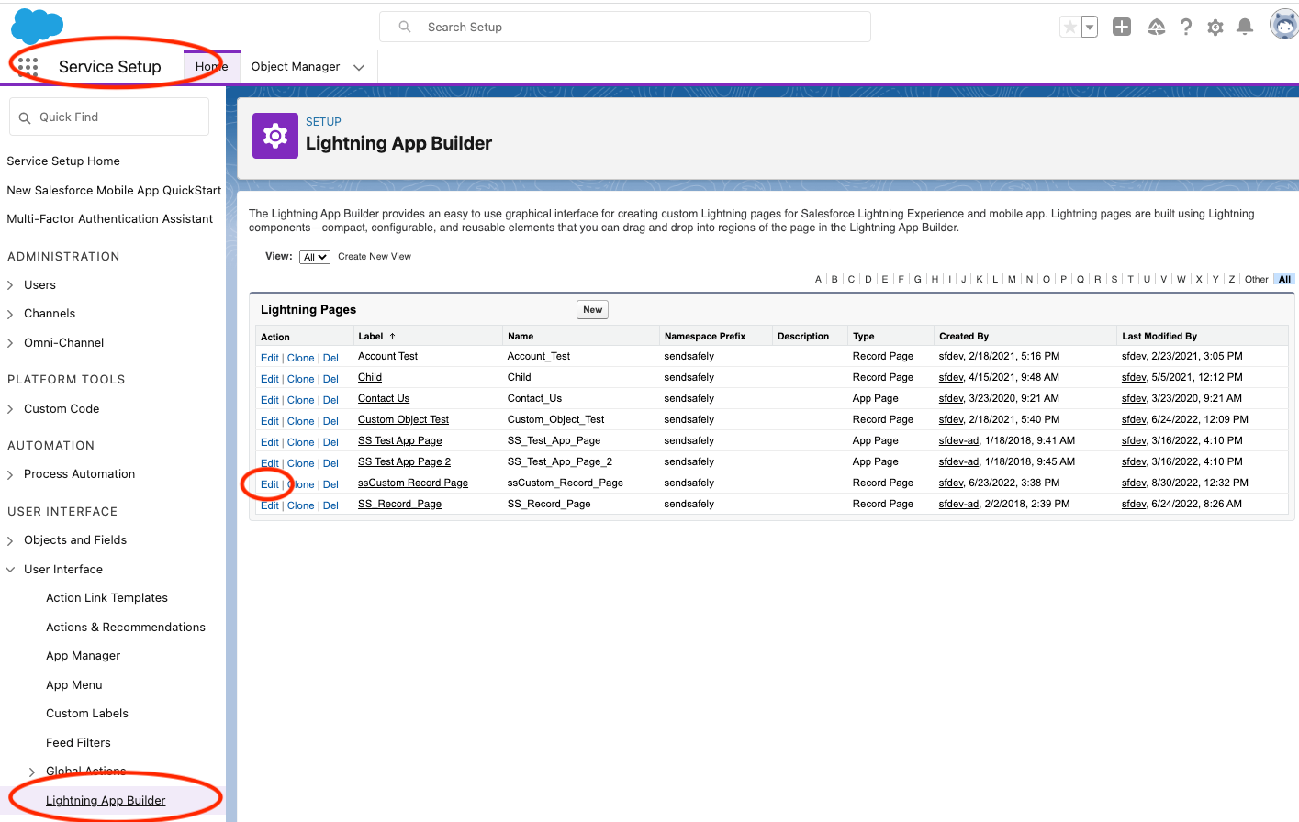The image size is (1299, 822).
Task: Focus the Quick Find field
Action: tap(109, 117)
